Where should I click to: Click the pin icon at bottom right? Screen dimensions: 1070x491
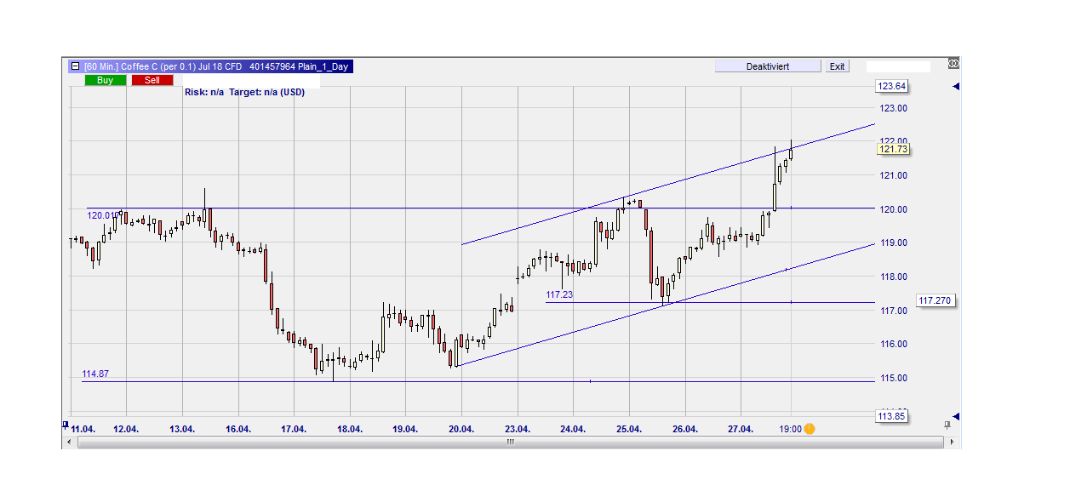pos(947,425)
